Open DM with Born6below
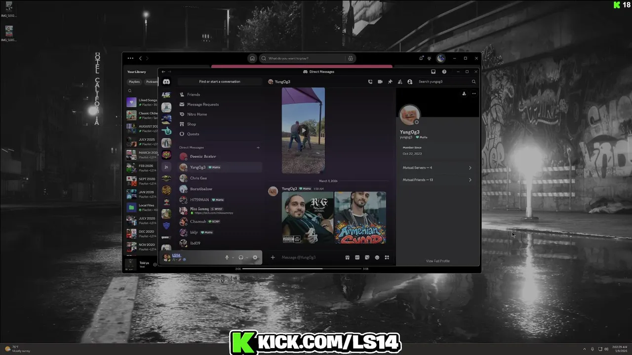632x355 pixels. pyautogui.click(x=220, y=189)
